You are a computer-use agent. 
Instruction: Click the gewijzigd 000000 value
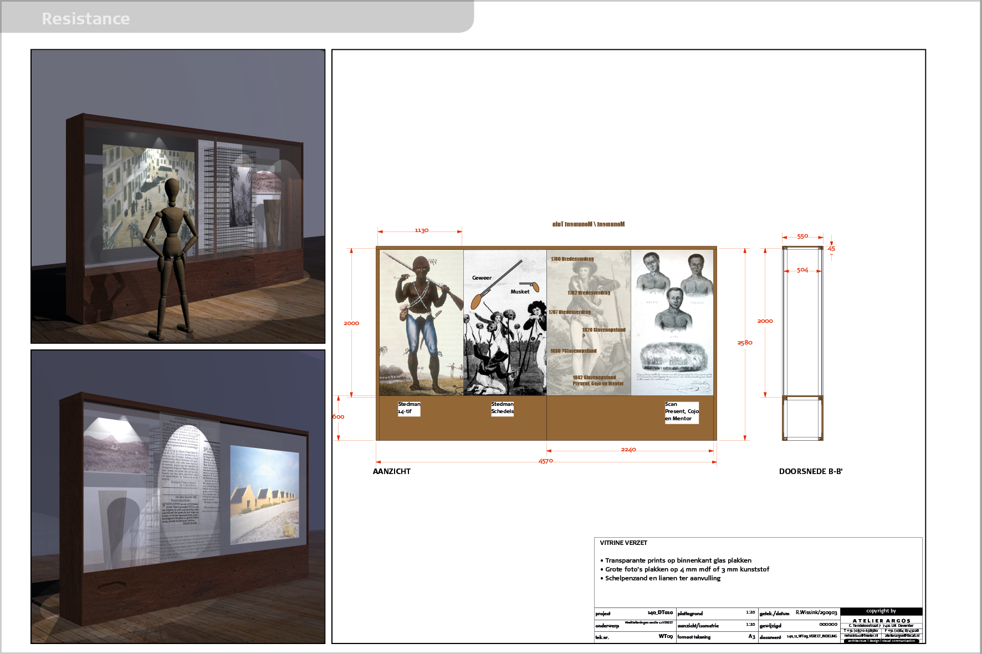(x=828, y=625)
